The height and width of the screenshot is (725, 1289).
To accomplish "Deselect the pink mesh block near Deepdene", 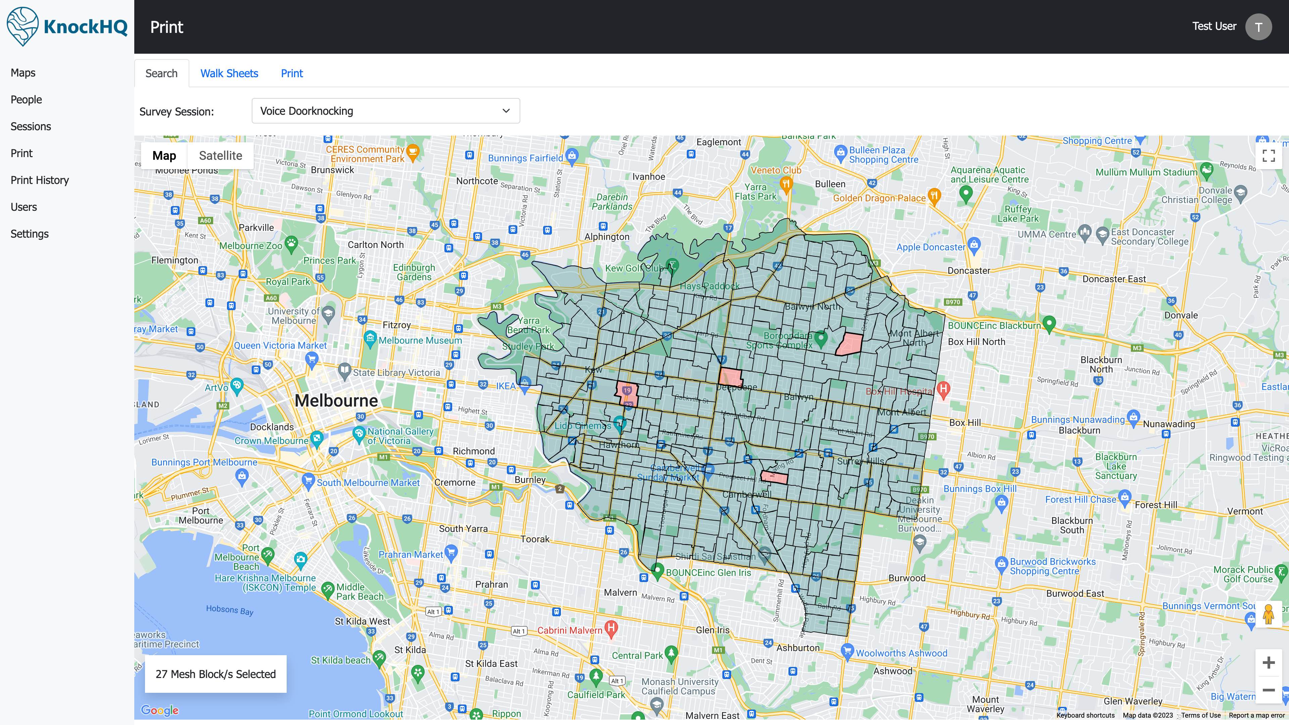I will click(x=730, y=376).
